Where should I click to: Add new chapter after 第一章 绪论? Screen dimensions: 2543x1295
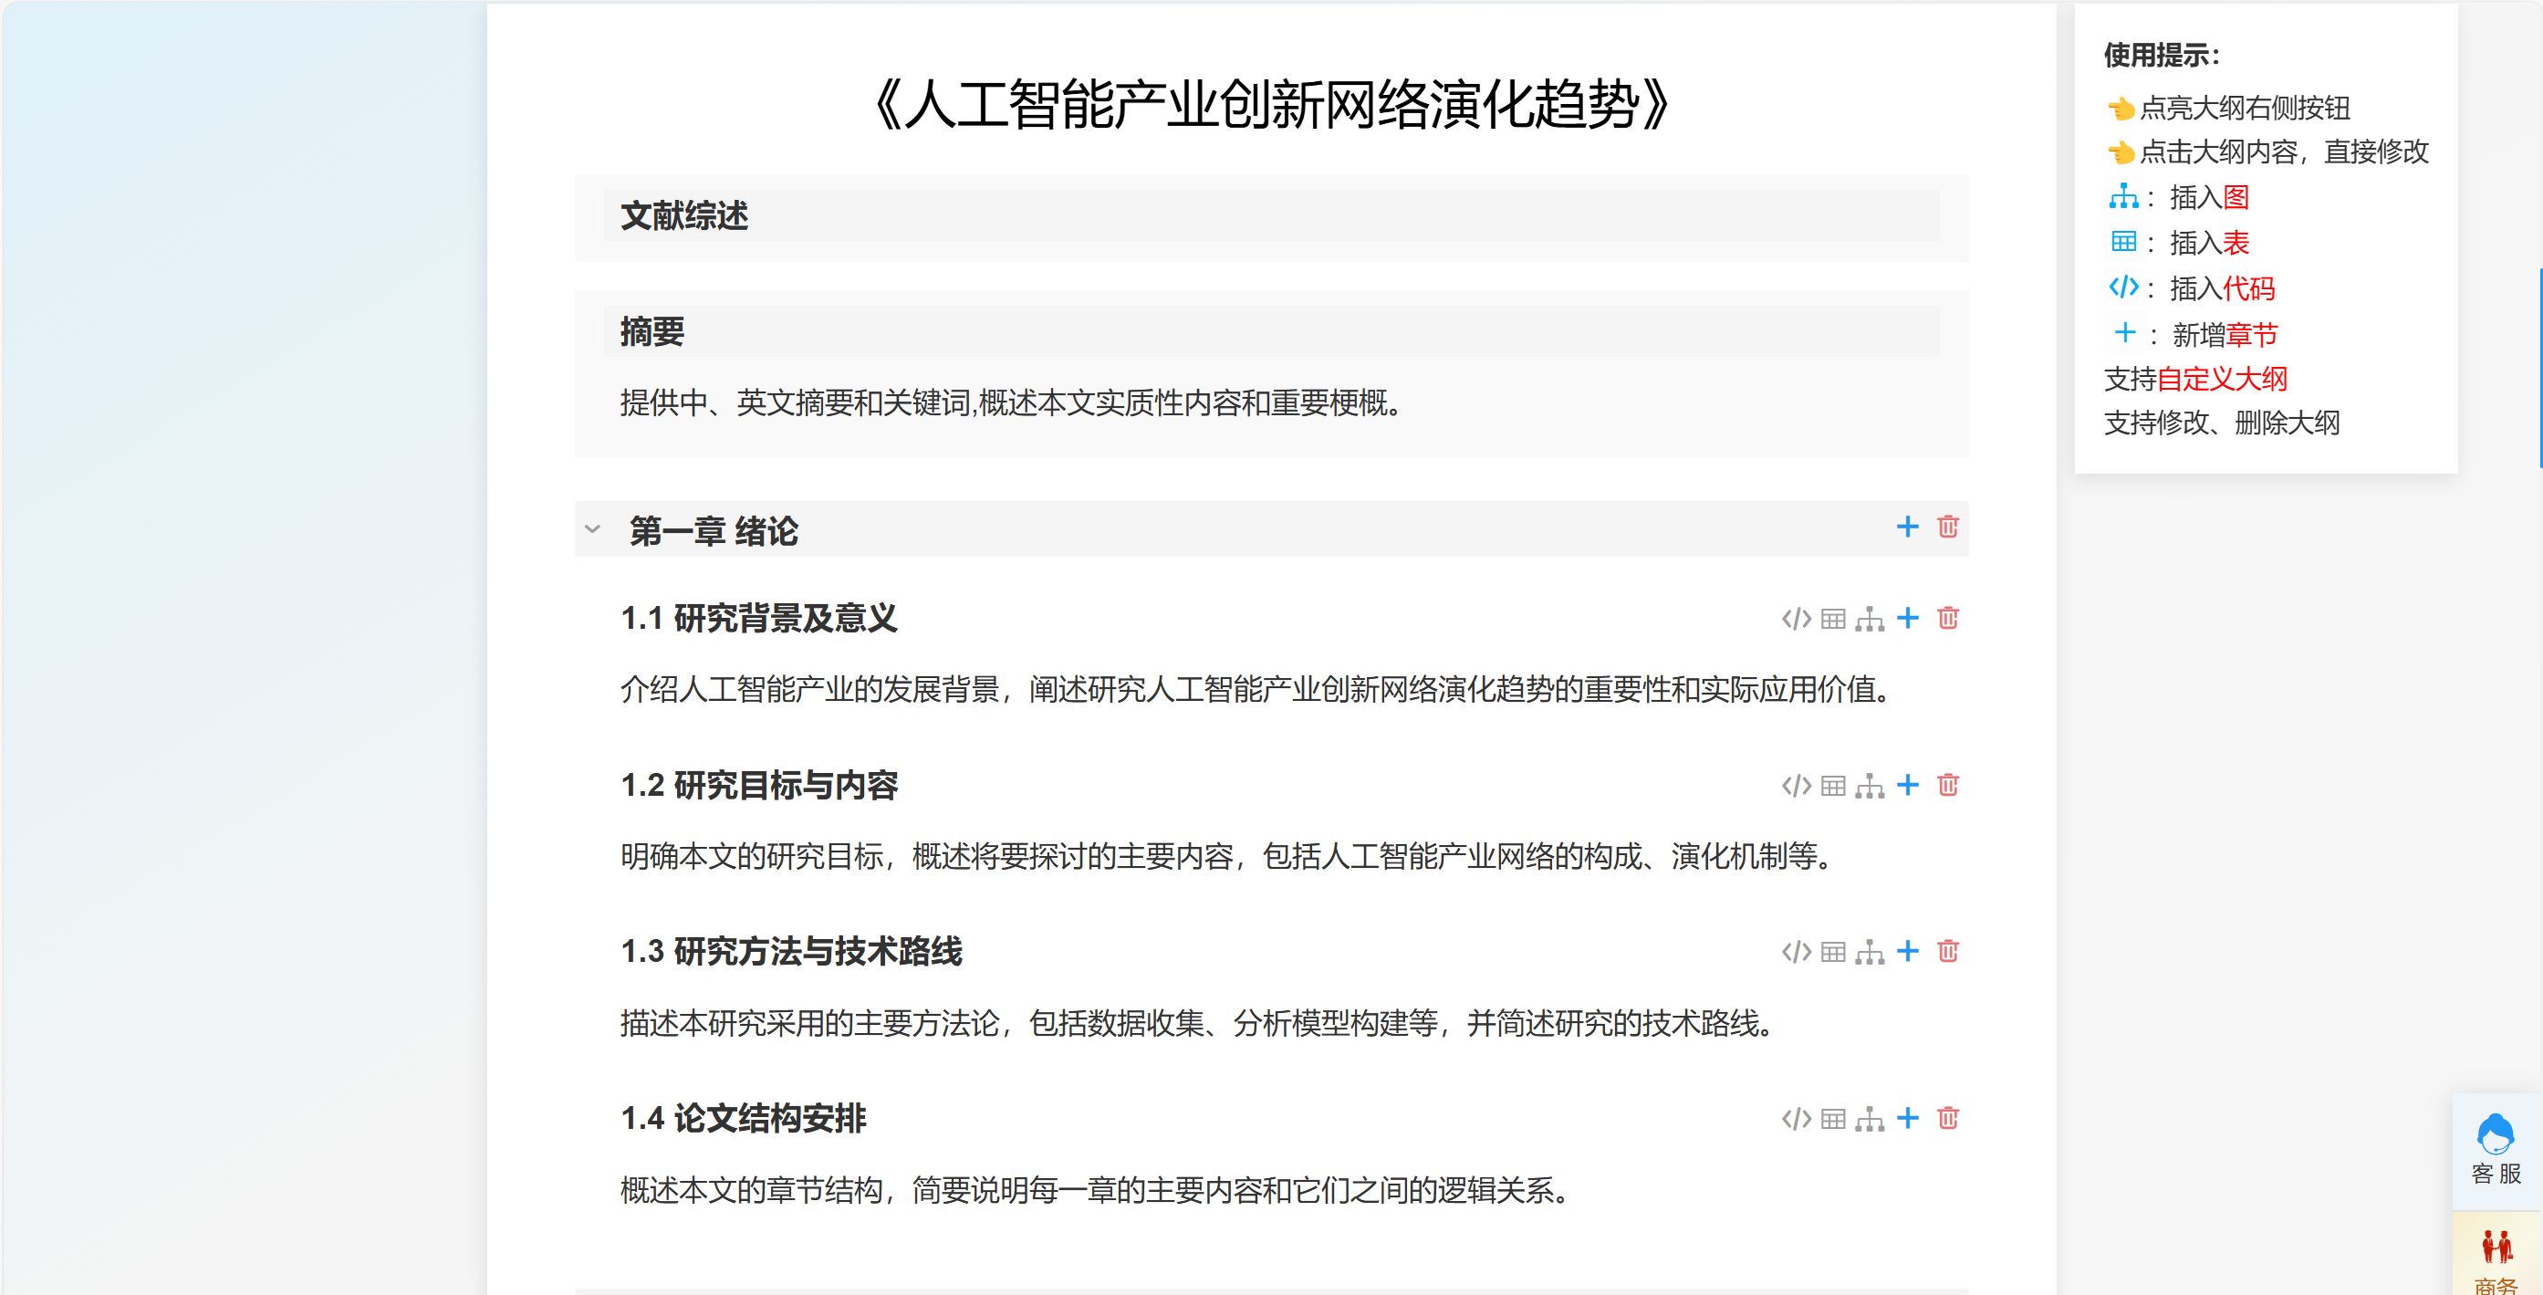1907,527
